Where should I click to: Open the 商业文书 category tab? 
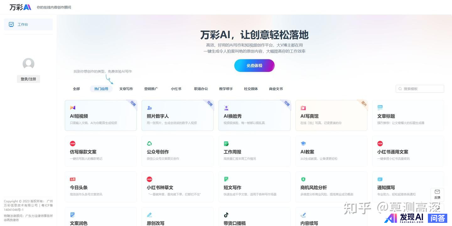point(276,89)
